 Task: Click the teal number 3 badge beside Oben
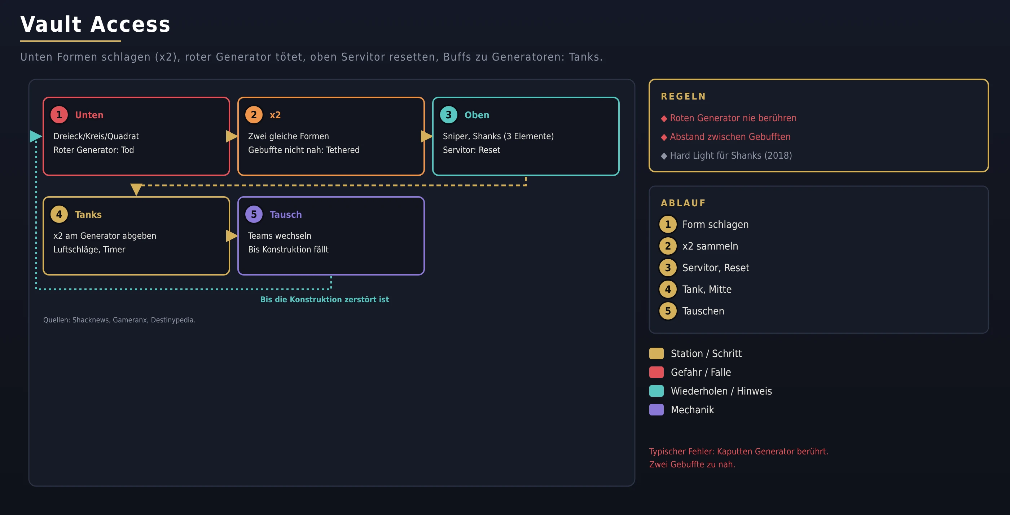click(x=448, y=115)
